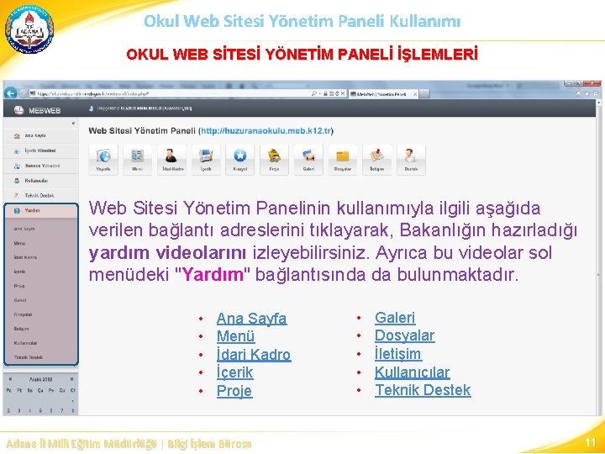Open the large İletişim help video link

[x=397, y=354]
